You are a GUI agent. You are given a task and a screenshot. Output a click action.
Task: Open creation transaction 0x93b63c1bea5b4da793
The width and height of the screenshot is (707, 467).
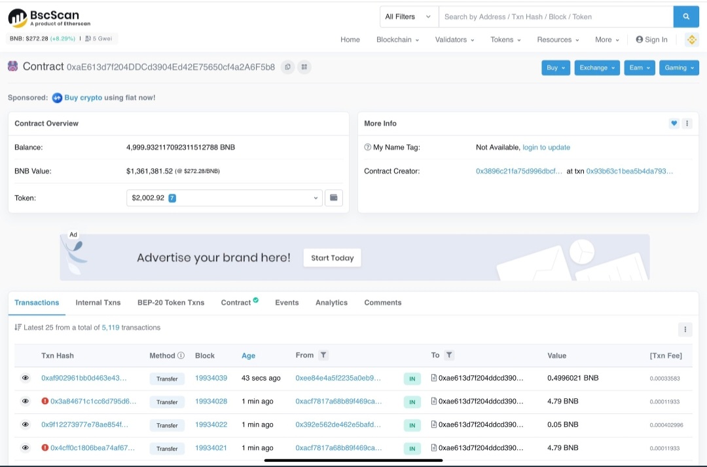(x=630, y=171)
